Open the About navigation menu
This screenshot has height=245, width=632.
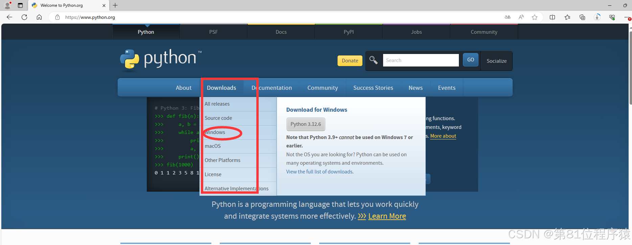[x=184, y=88]
